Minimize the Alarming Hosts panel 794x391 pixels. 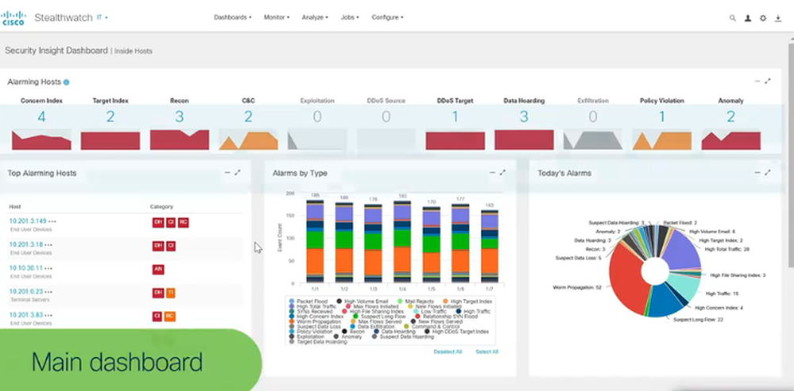tap(757, 81)
